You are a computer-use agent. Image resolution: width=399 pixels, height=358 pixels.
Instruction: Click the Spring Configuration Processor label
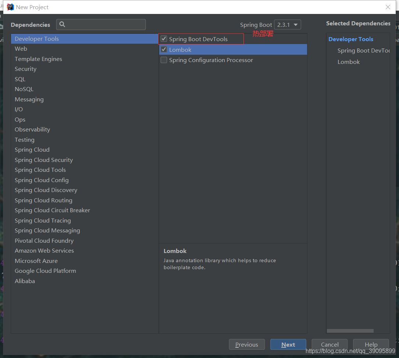211,60
